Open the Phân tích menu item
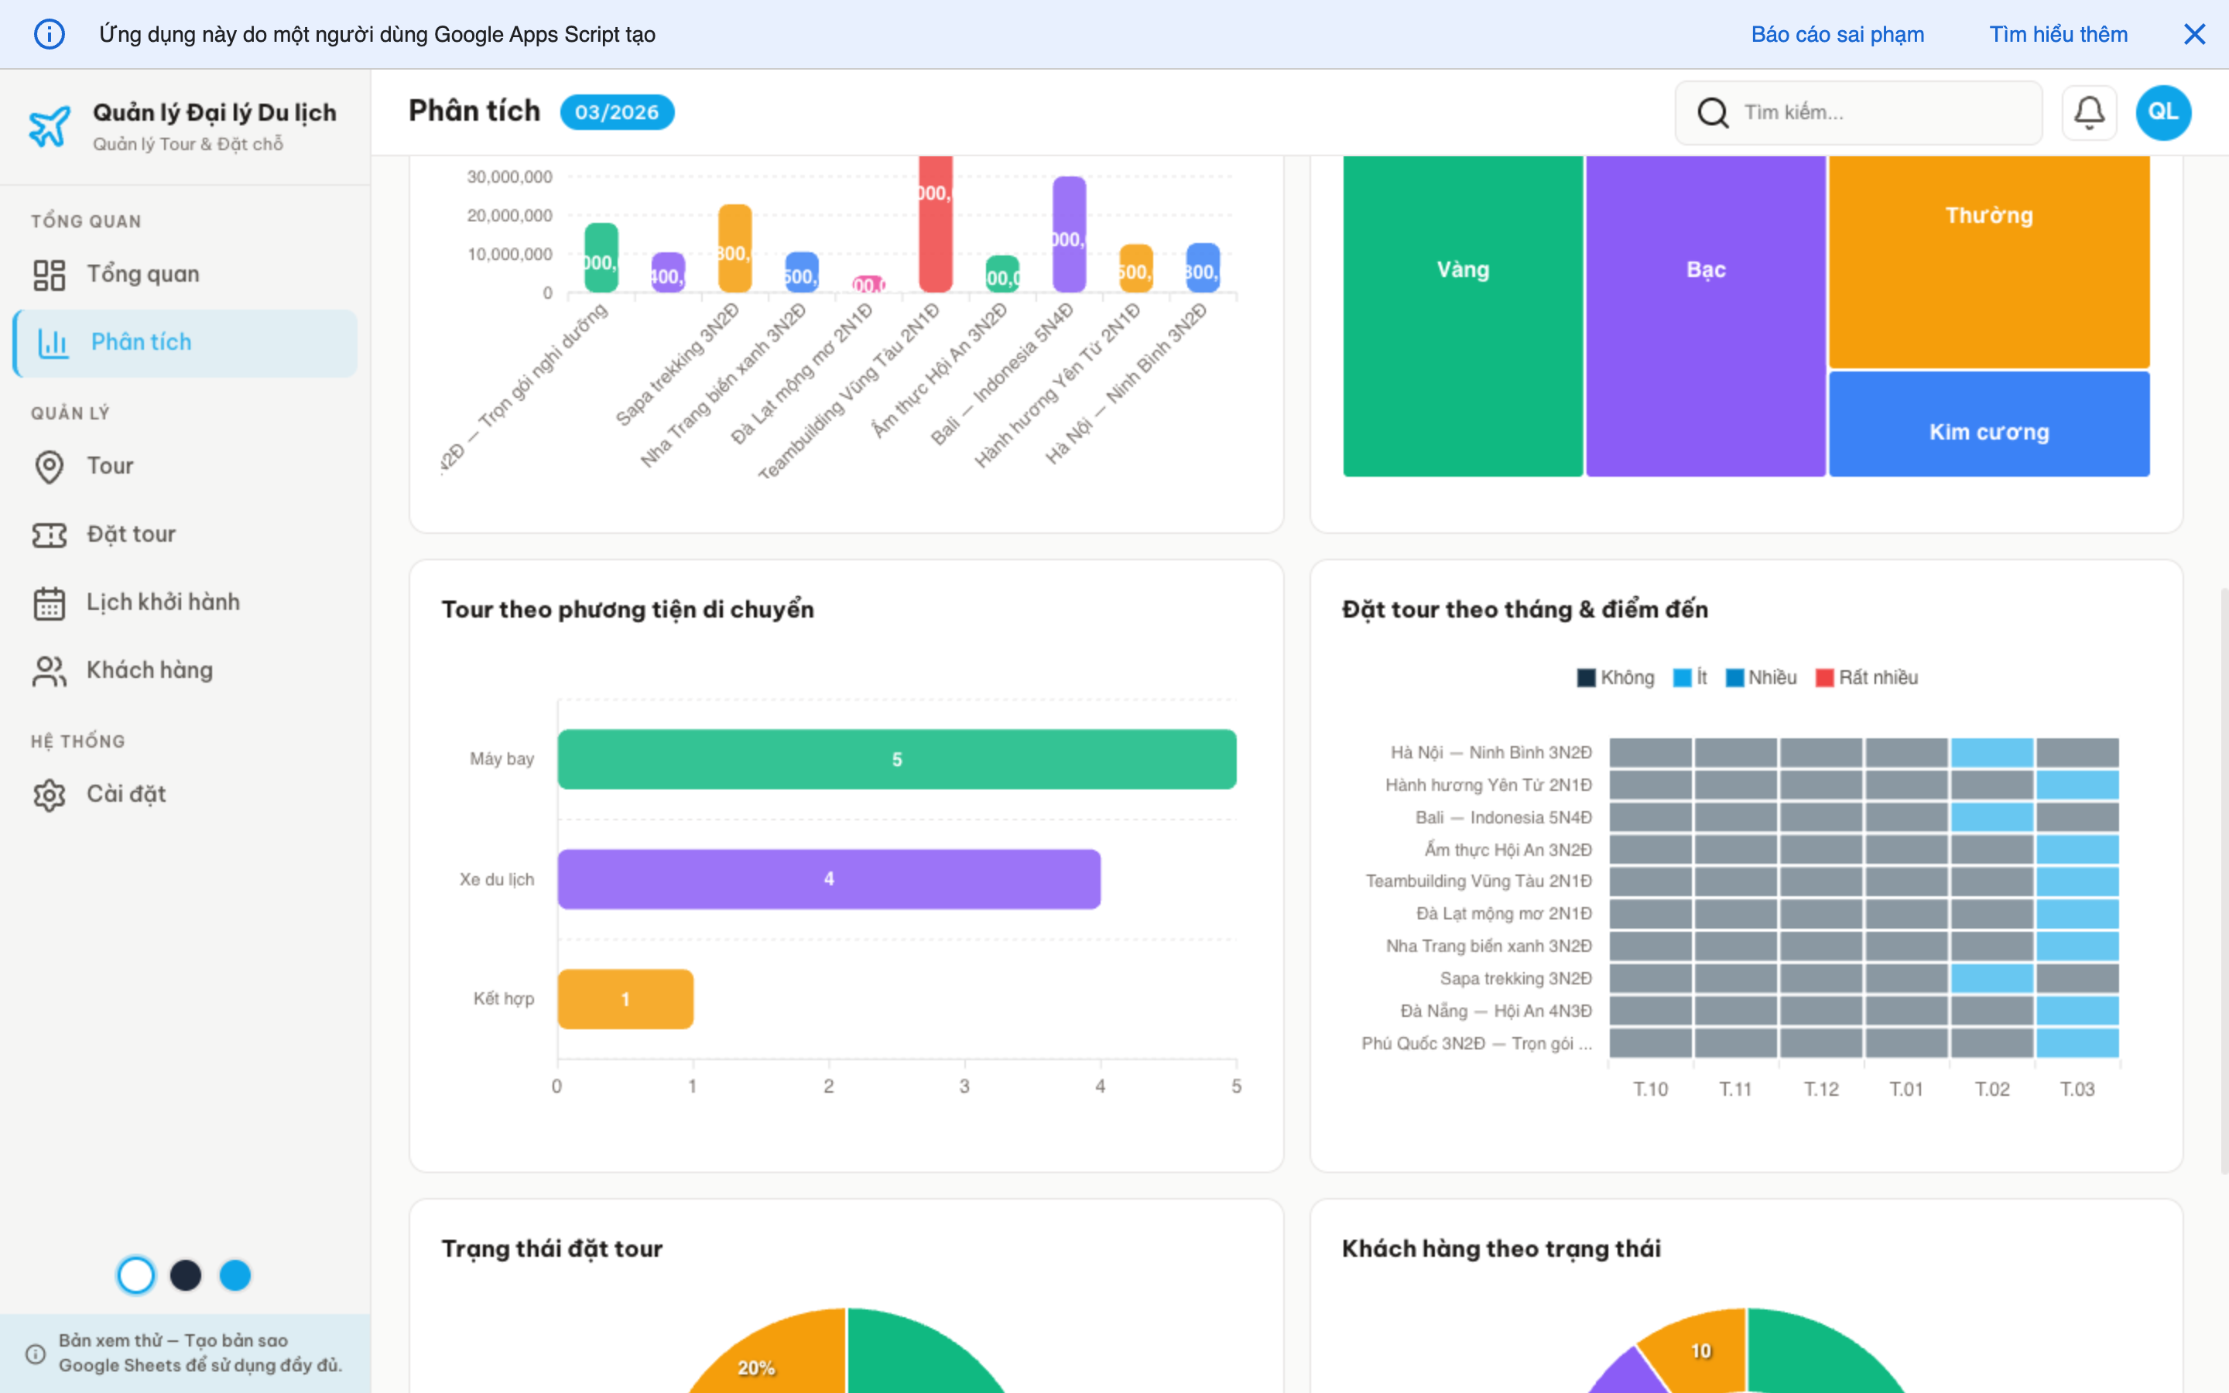2229x1393 pixels. point(141,343)
